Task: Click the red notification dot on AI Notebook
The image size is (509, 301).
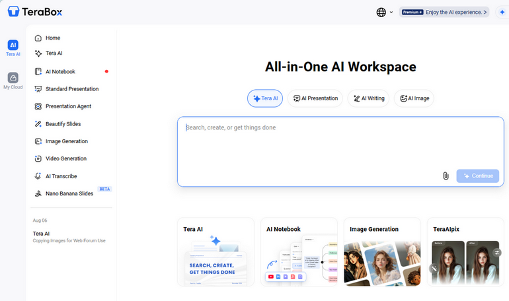Action: pyautogui.click(x=106, y=71)
